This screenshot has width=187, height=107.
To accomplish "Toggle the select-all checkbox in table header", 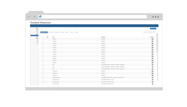I will point(43,37).
